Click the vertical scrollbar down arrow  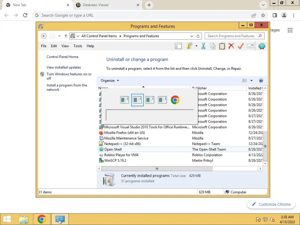coord(265,163)
